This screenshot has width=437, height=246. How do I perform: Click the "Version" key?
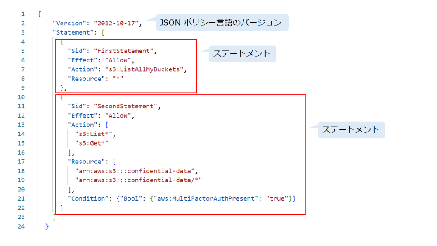[69, 23]
